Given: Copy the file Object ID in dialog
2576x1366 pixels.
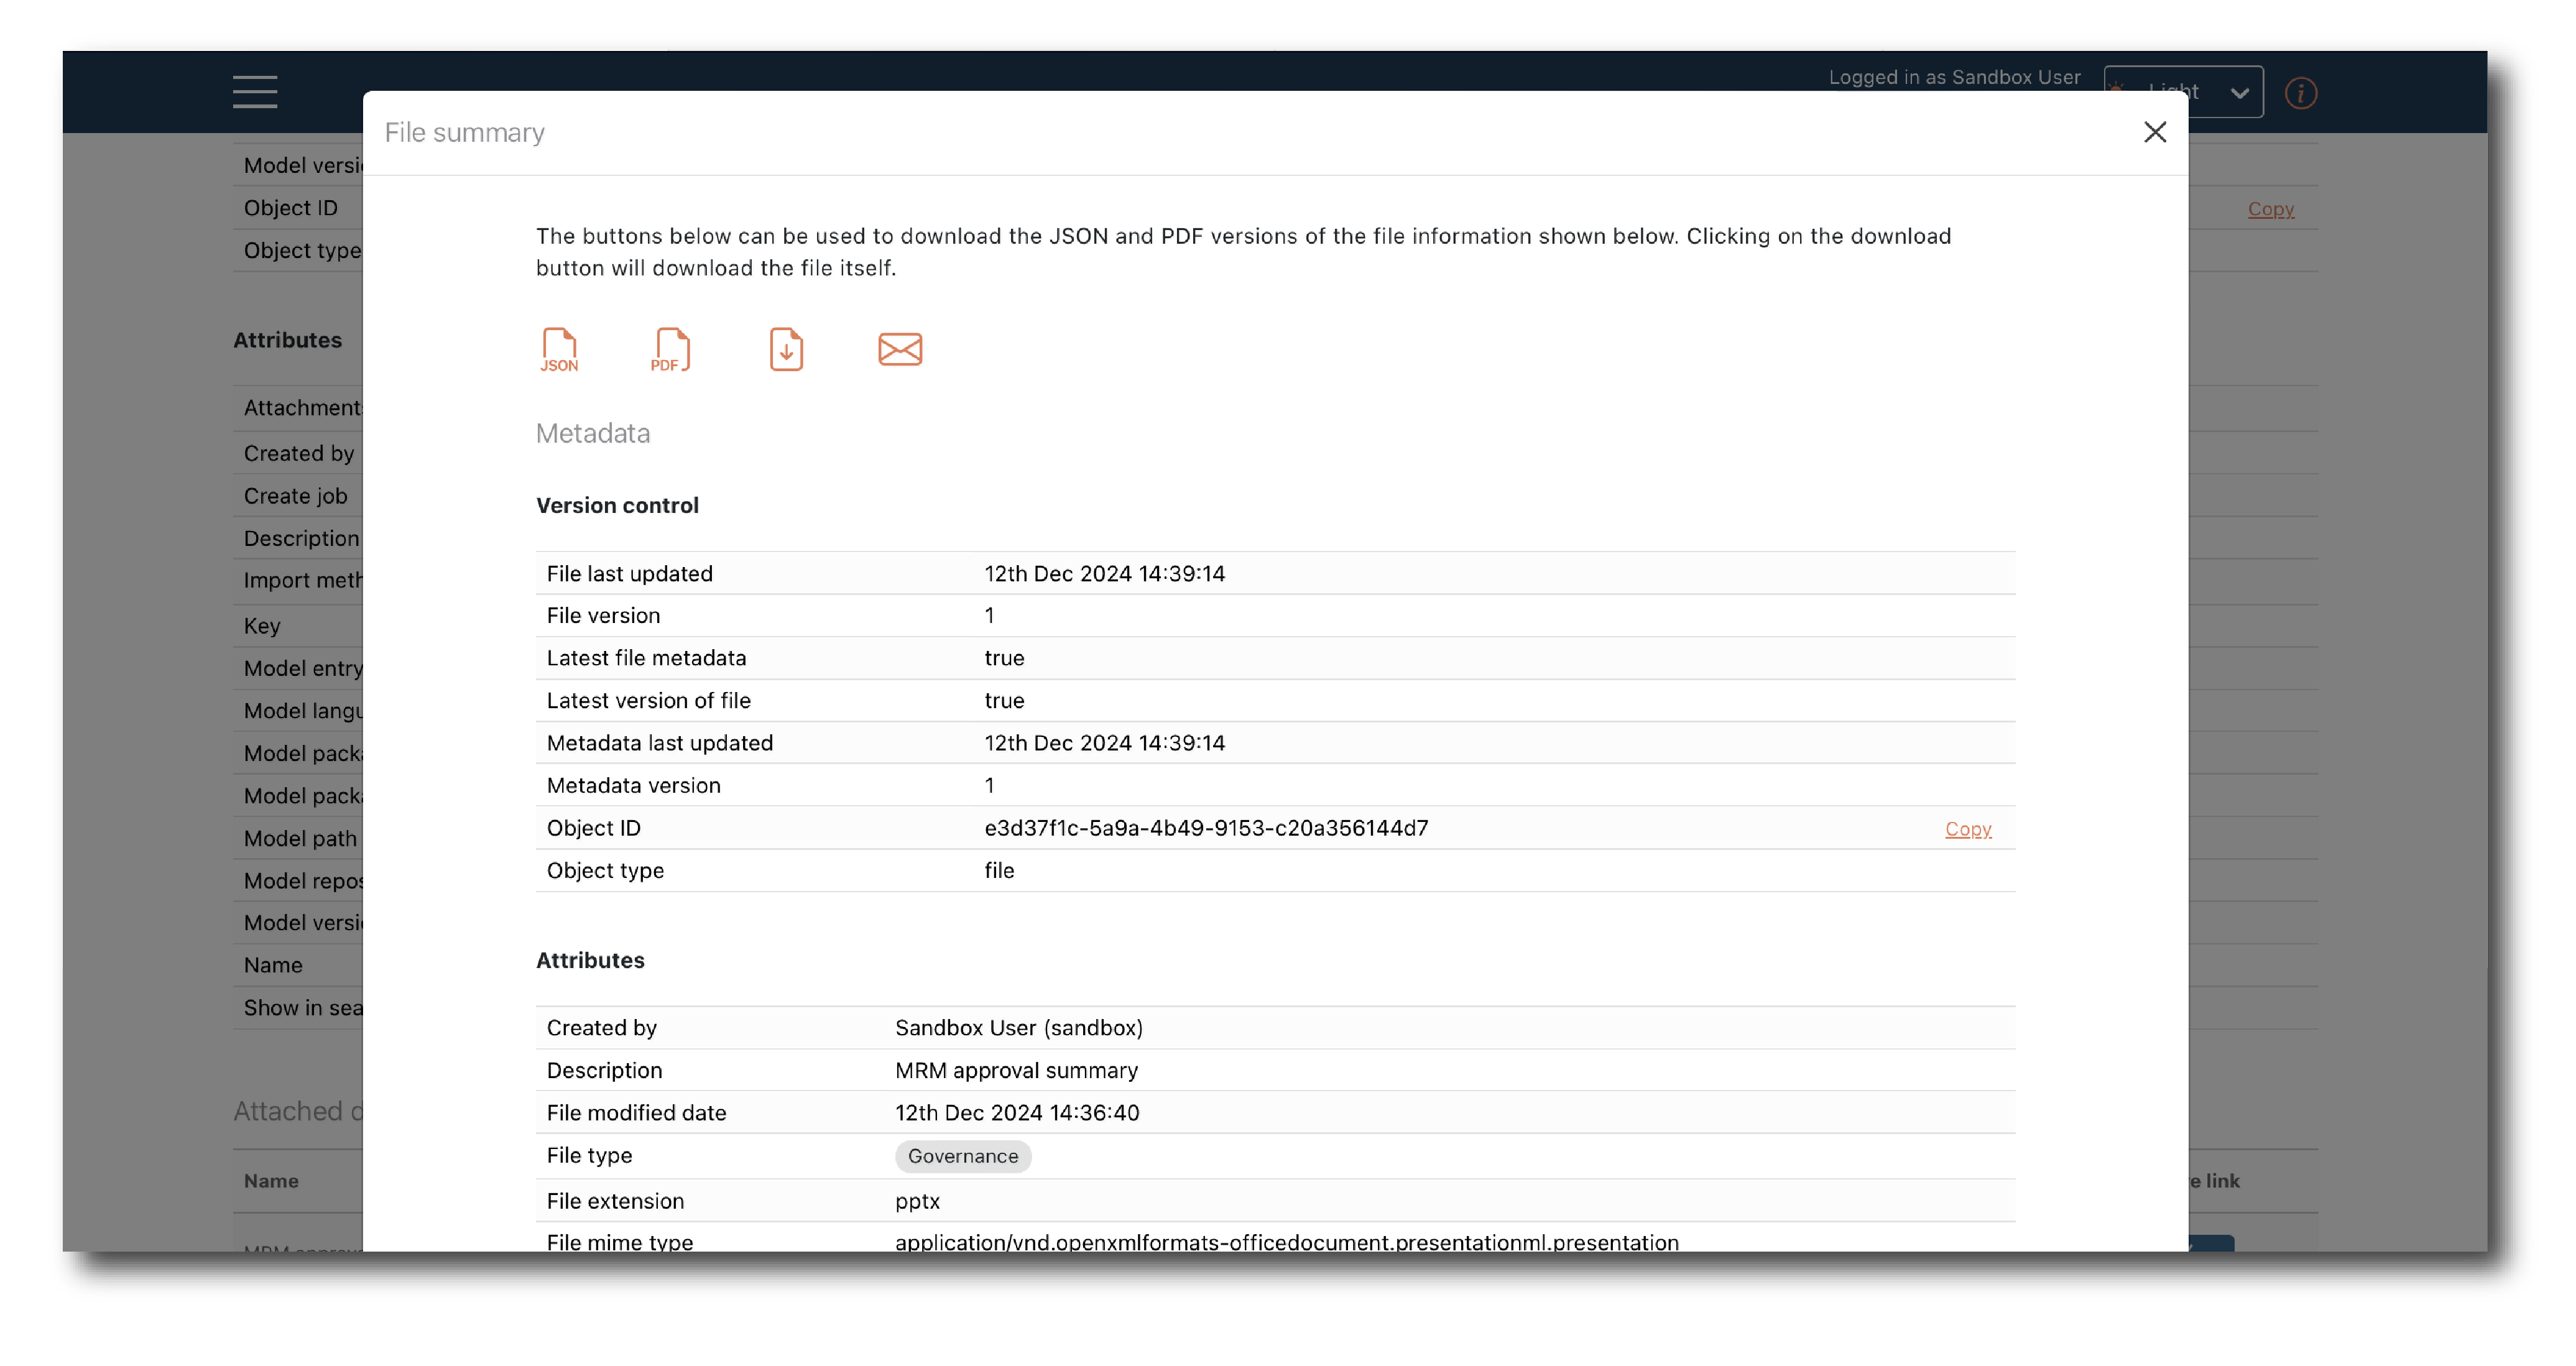Looking at the screenshot, I should [x=1968, y=829].
